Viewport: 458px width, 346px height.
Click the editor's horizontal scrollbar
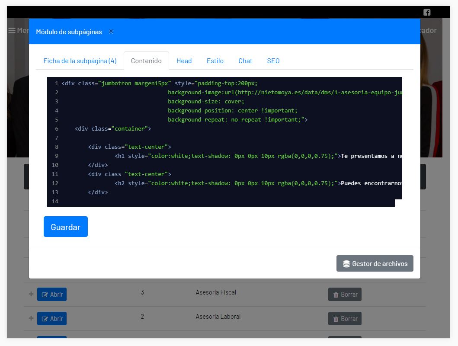[x=216, y=204]
